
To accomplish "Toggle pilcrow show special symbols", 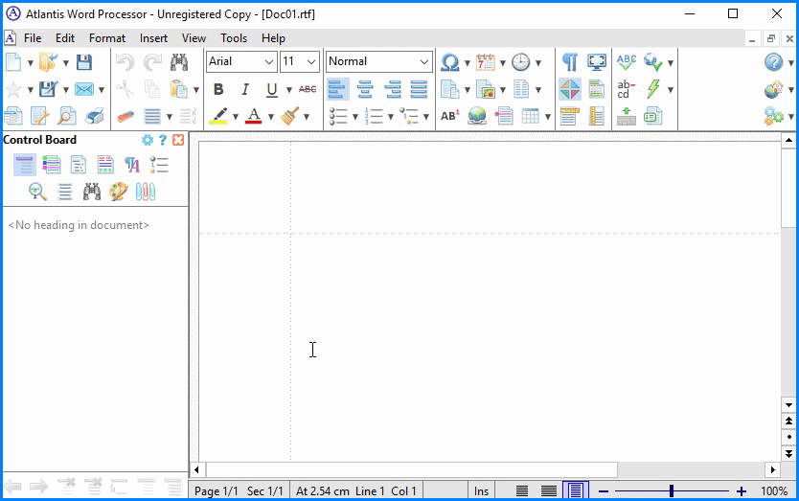I will tap(570, 62).
